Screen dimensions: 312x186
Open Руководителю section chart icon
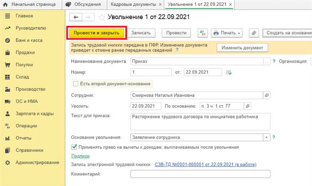click(7, 28)
